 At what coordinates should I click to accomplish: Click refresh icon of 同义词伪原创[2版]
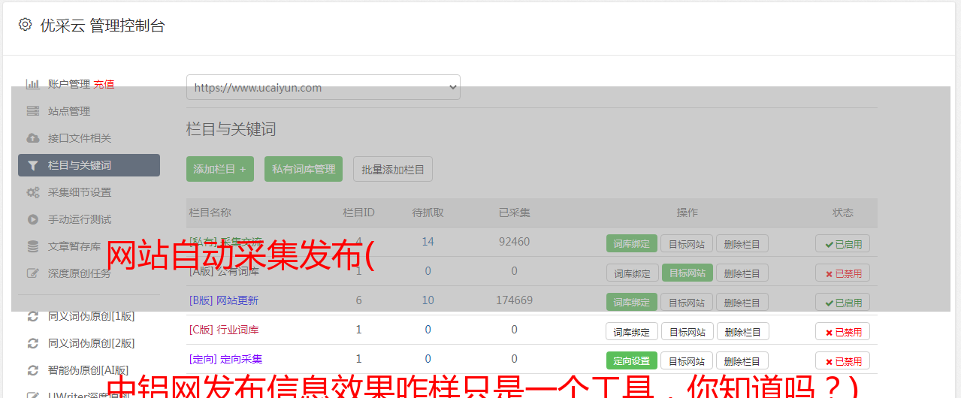pos(33,343)
